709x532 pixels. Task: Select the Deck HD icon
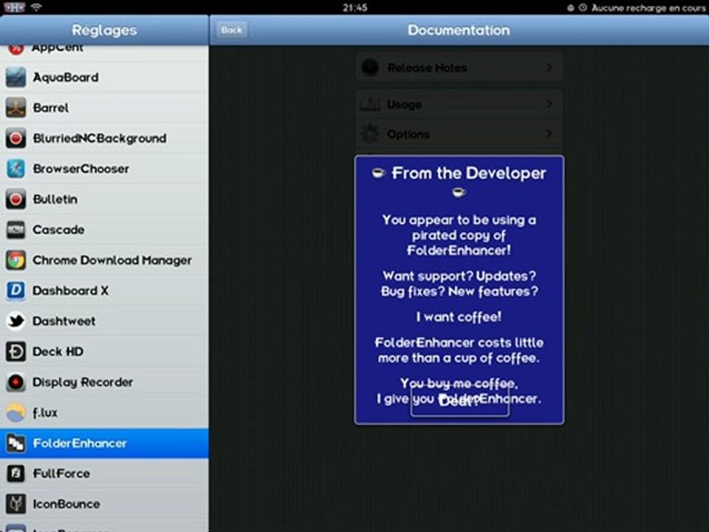pyautogui.click(x=16, y=352)
